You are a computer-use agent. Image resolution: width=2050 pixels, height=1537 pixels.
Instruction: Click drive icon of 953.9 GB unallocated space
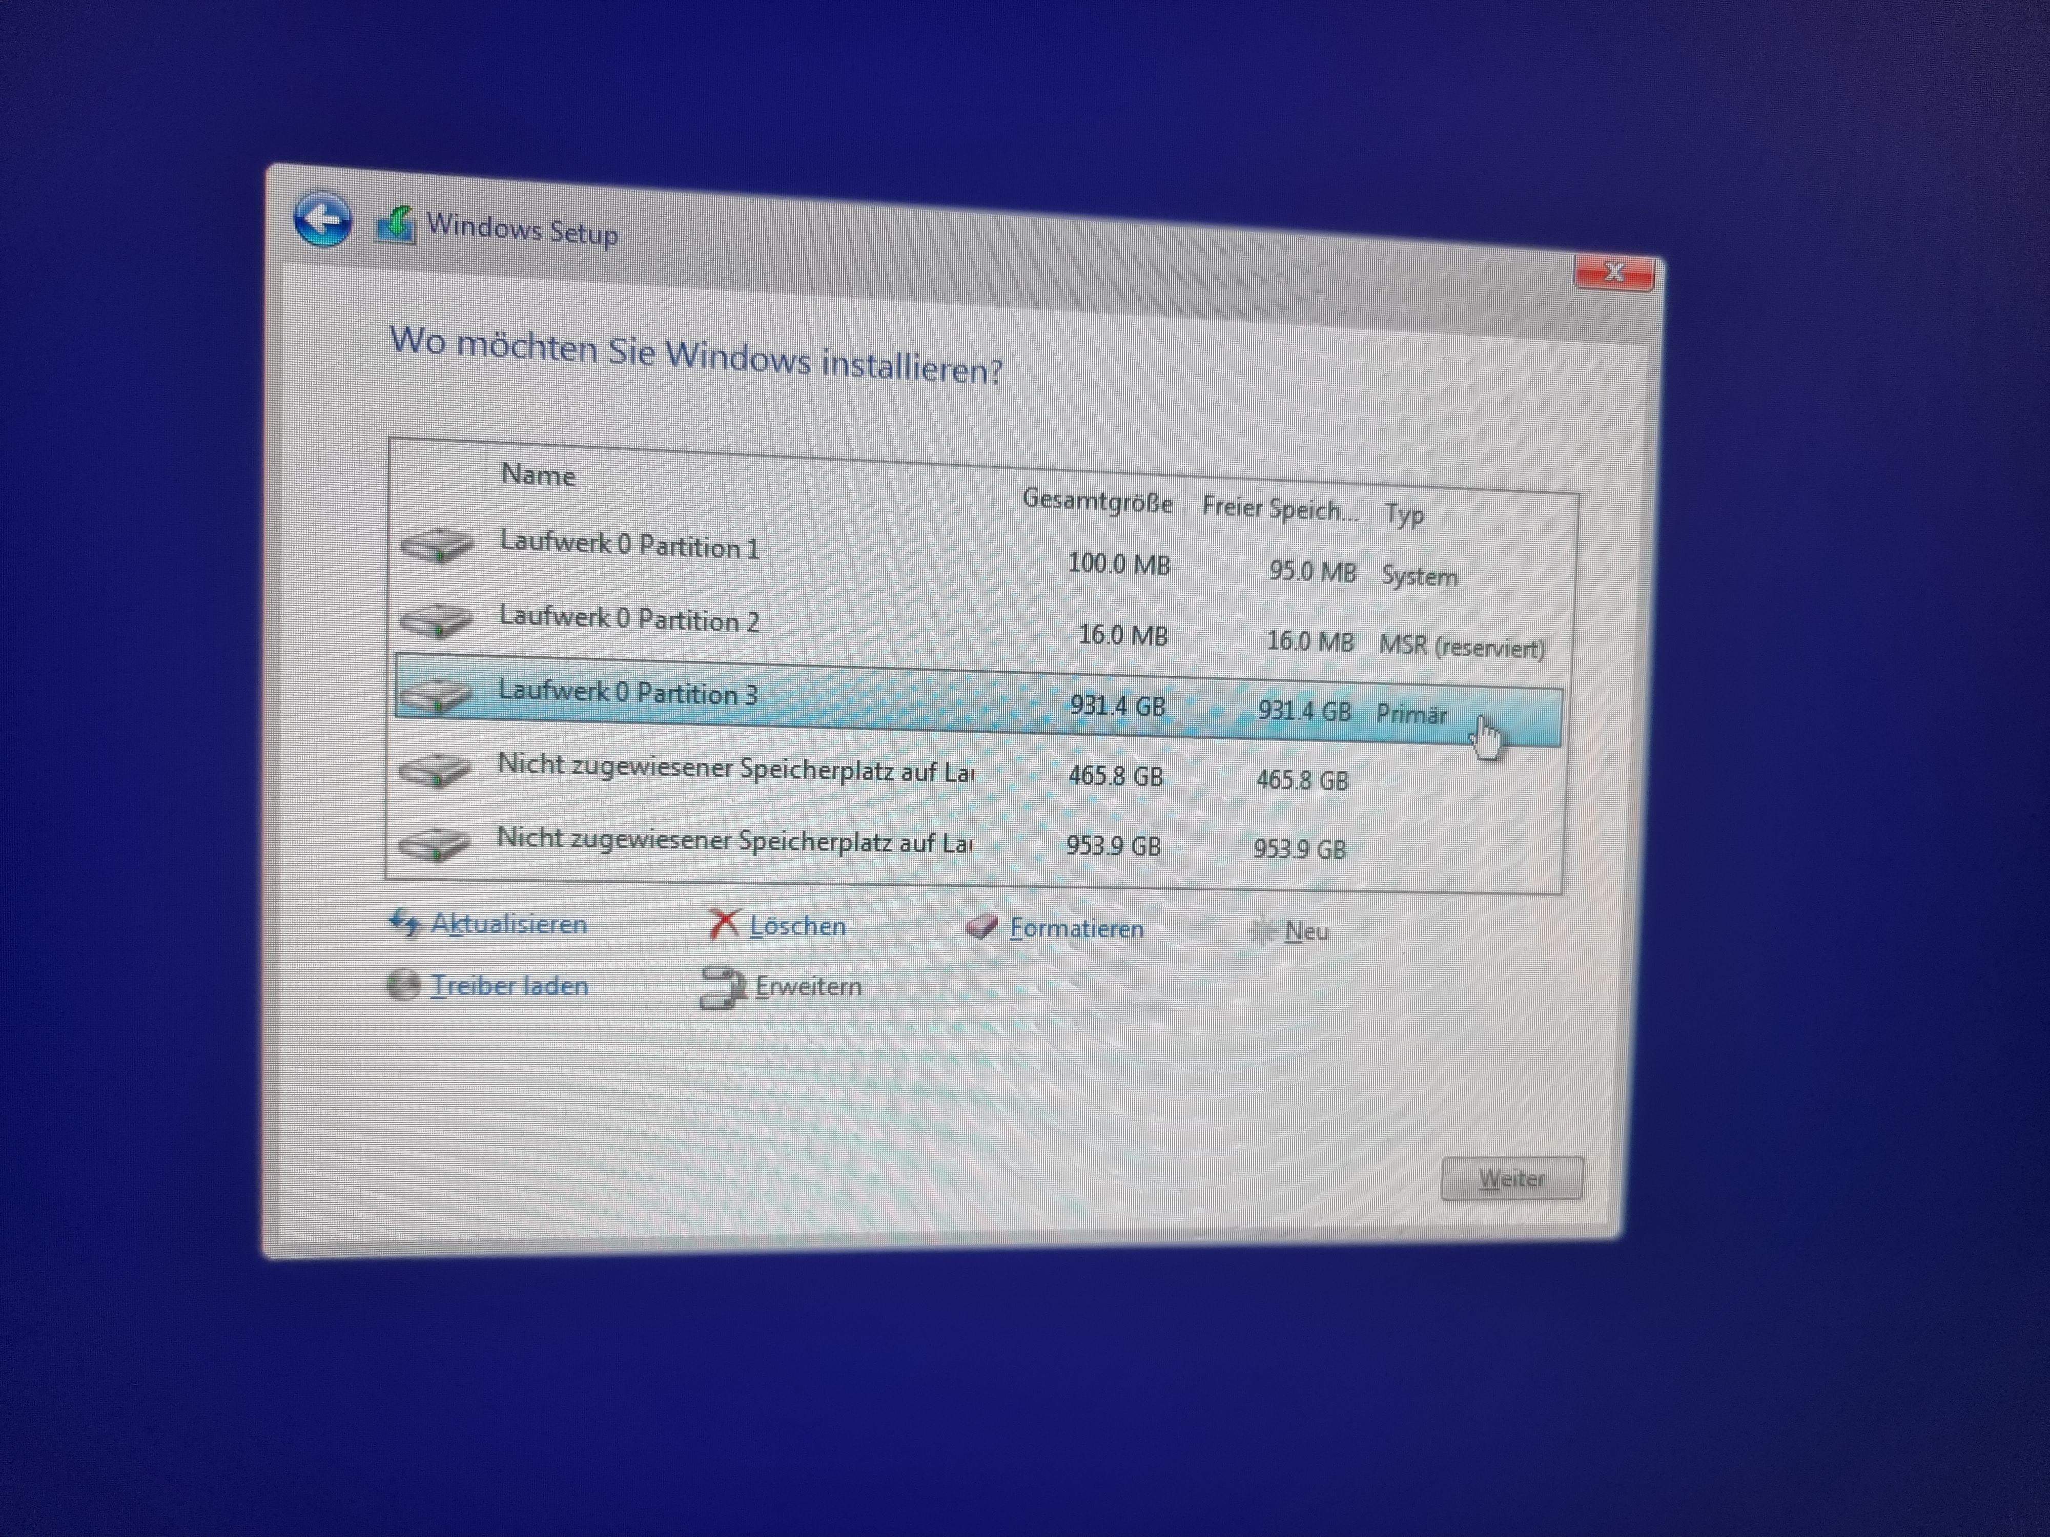pos(434,843)
